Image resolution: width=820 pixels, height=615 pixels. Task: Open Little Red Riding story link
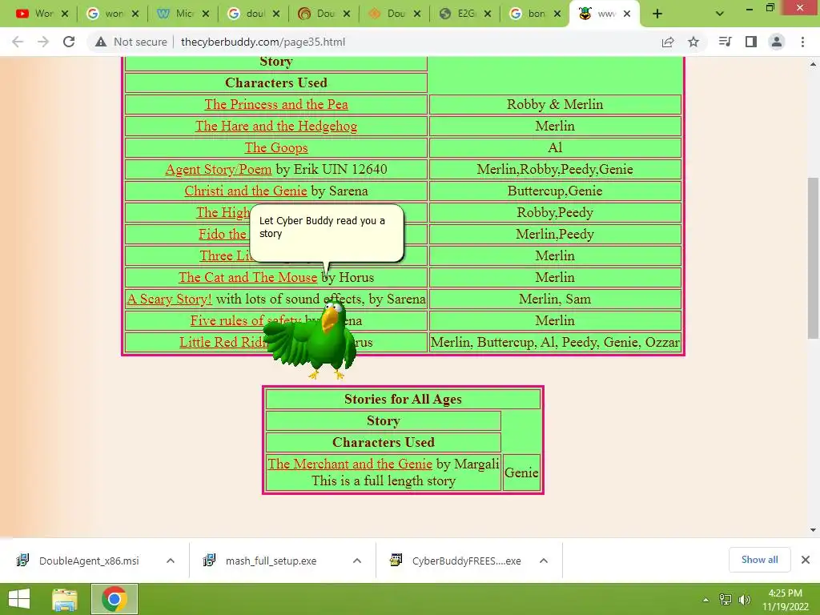click(x=223, y=342)
